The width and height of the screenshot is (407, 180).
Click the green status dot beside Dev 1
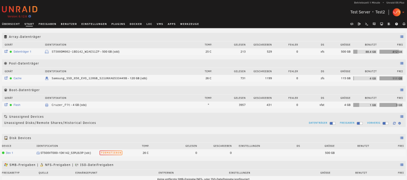click(x=3, y=153)
